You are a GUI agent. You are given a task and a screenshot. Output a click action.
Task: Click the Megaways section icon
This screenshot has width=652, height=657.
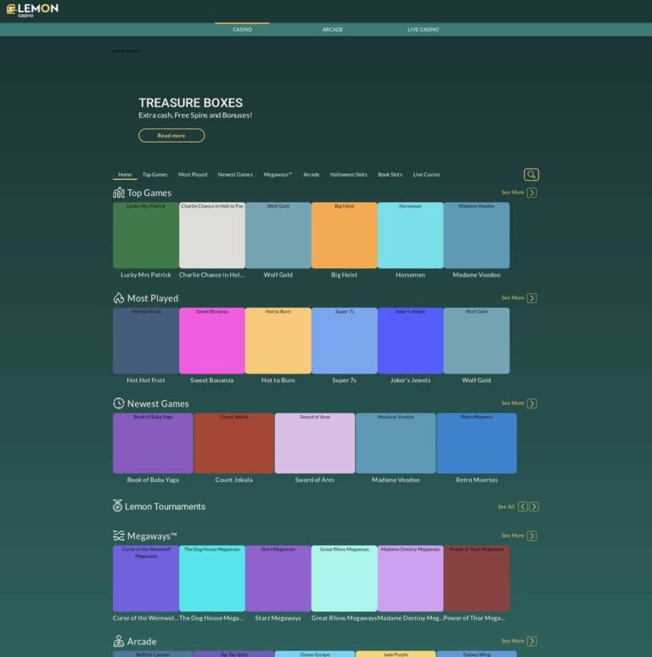tap(119, 536)
